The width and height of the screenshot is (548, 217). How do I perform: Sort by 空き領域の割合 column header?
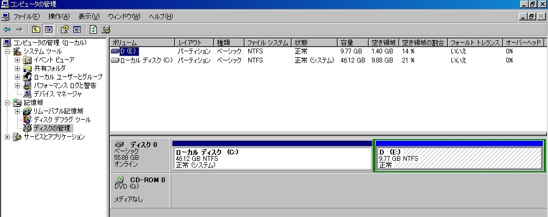point(423,43)
